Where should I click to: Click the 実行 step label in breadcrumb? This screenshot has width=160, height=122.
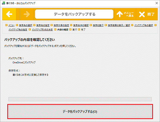point(74,30)
